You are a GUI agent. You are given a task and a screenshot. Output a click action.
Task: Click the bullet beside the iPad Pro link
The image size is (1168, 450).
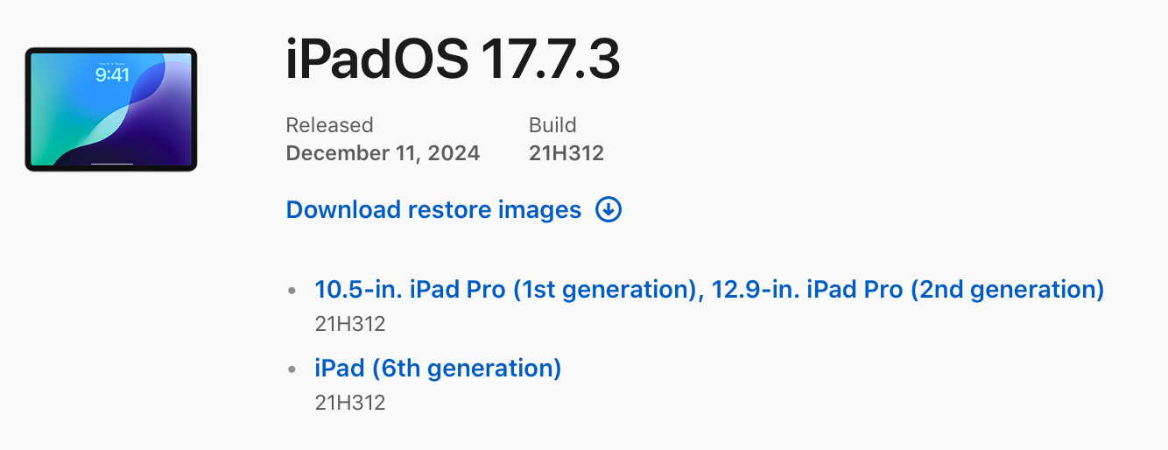pos(292,290)
